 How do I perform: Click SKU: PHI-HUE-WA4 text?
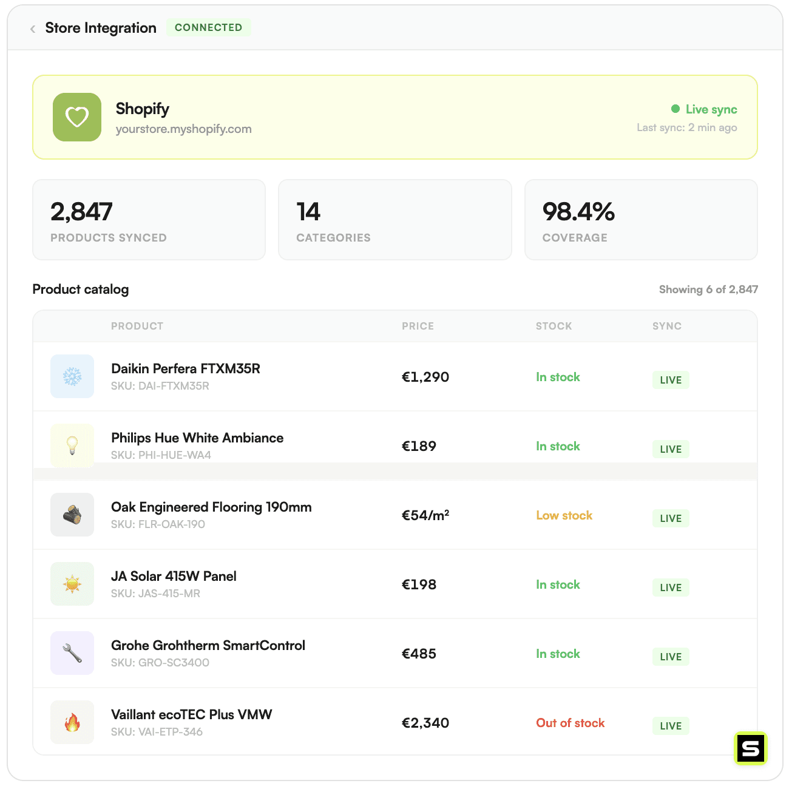pyautogui.click(x=161, y=455)
